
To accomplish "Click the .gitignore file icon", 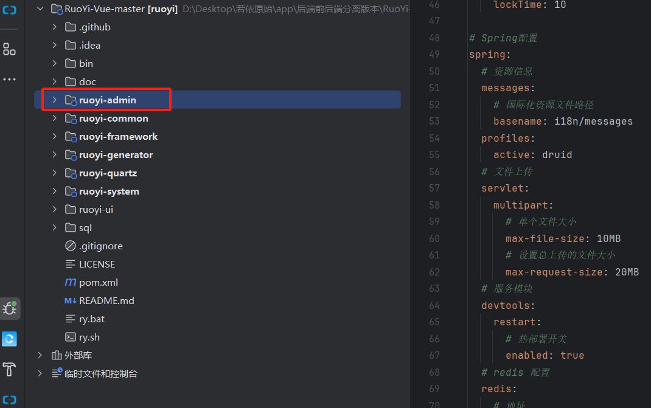I will [71, 246].
